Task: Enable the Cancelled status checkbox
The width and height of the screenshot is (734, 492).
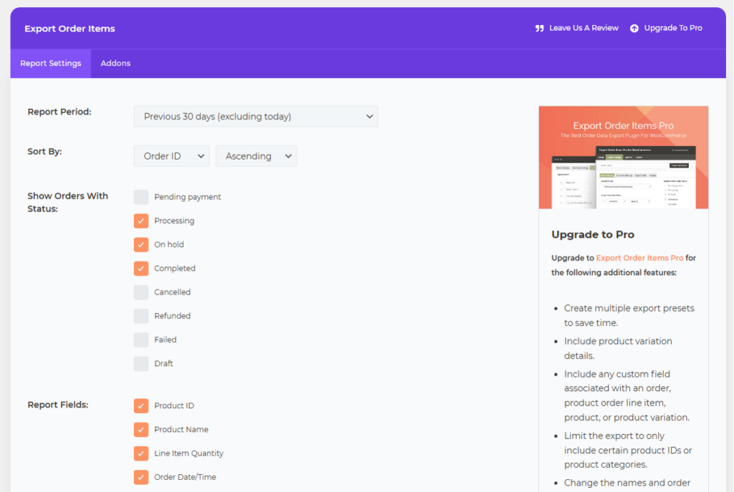Action: coord(140,291)
